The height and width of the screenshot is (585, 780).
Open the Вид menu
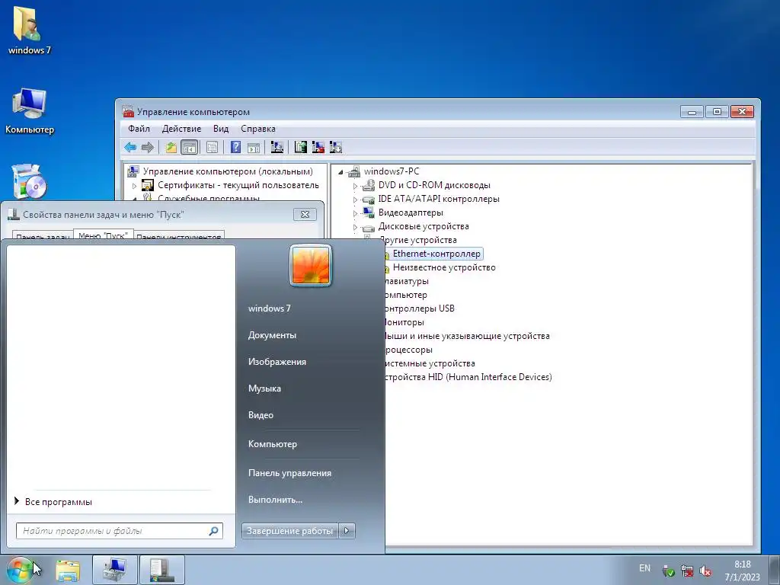click(x=221, y=129)
